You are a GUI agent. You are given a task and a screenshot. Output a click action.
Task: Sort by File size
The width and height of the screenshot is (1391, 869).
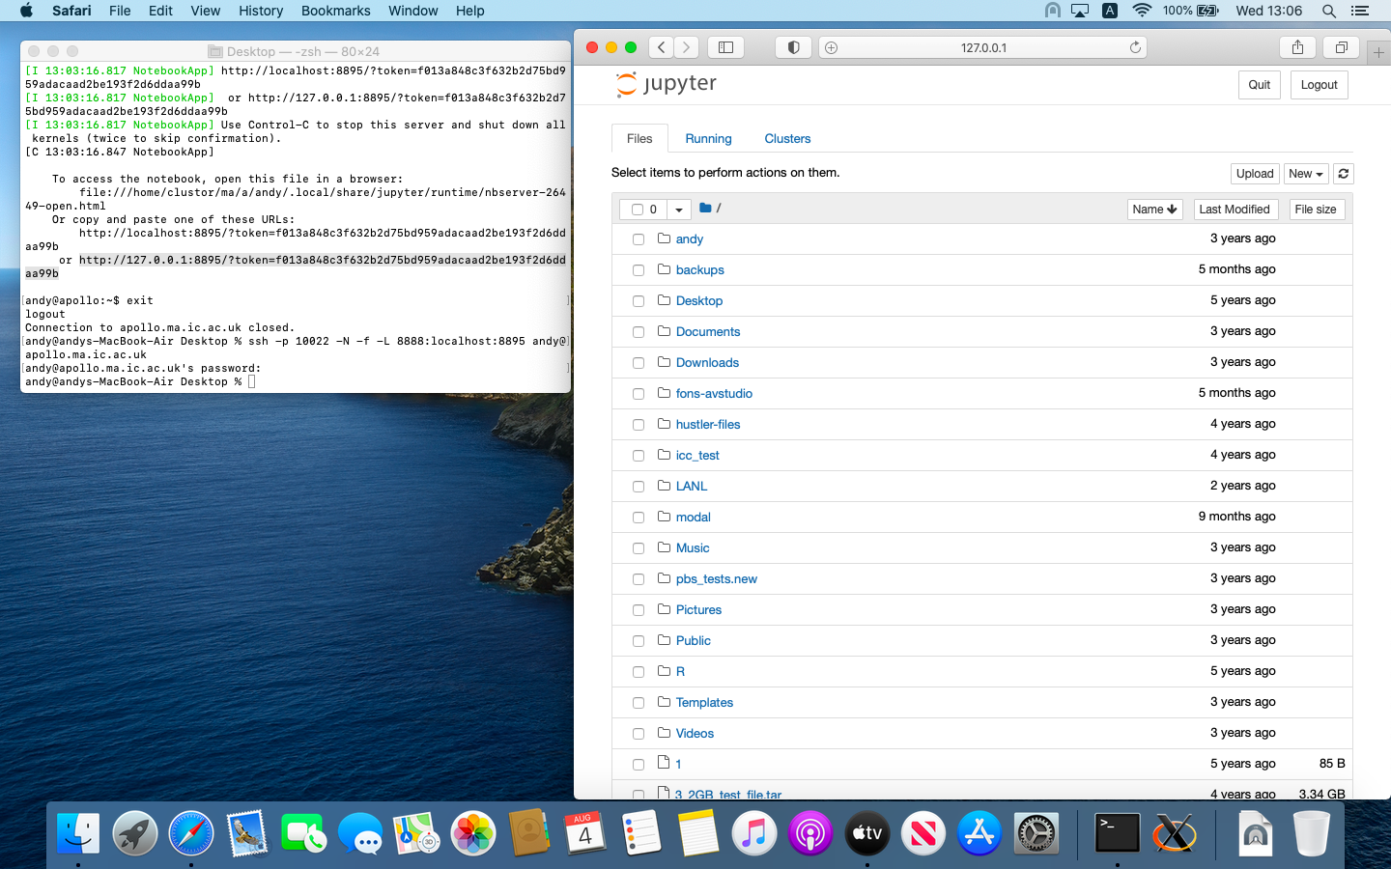pos(1316,210)
